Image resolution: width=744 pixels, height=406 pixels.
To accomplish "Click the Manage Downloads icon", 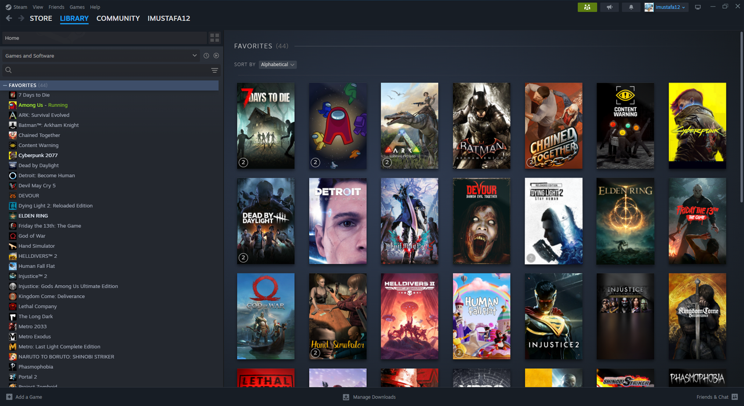I will tap(346, 397).
